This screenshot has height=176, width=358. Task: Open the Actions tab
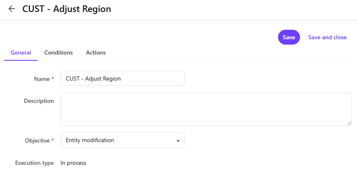click(x=96, y=53)
